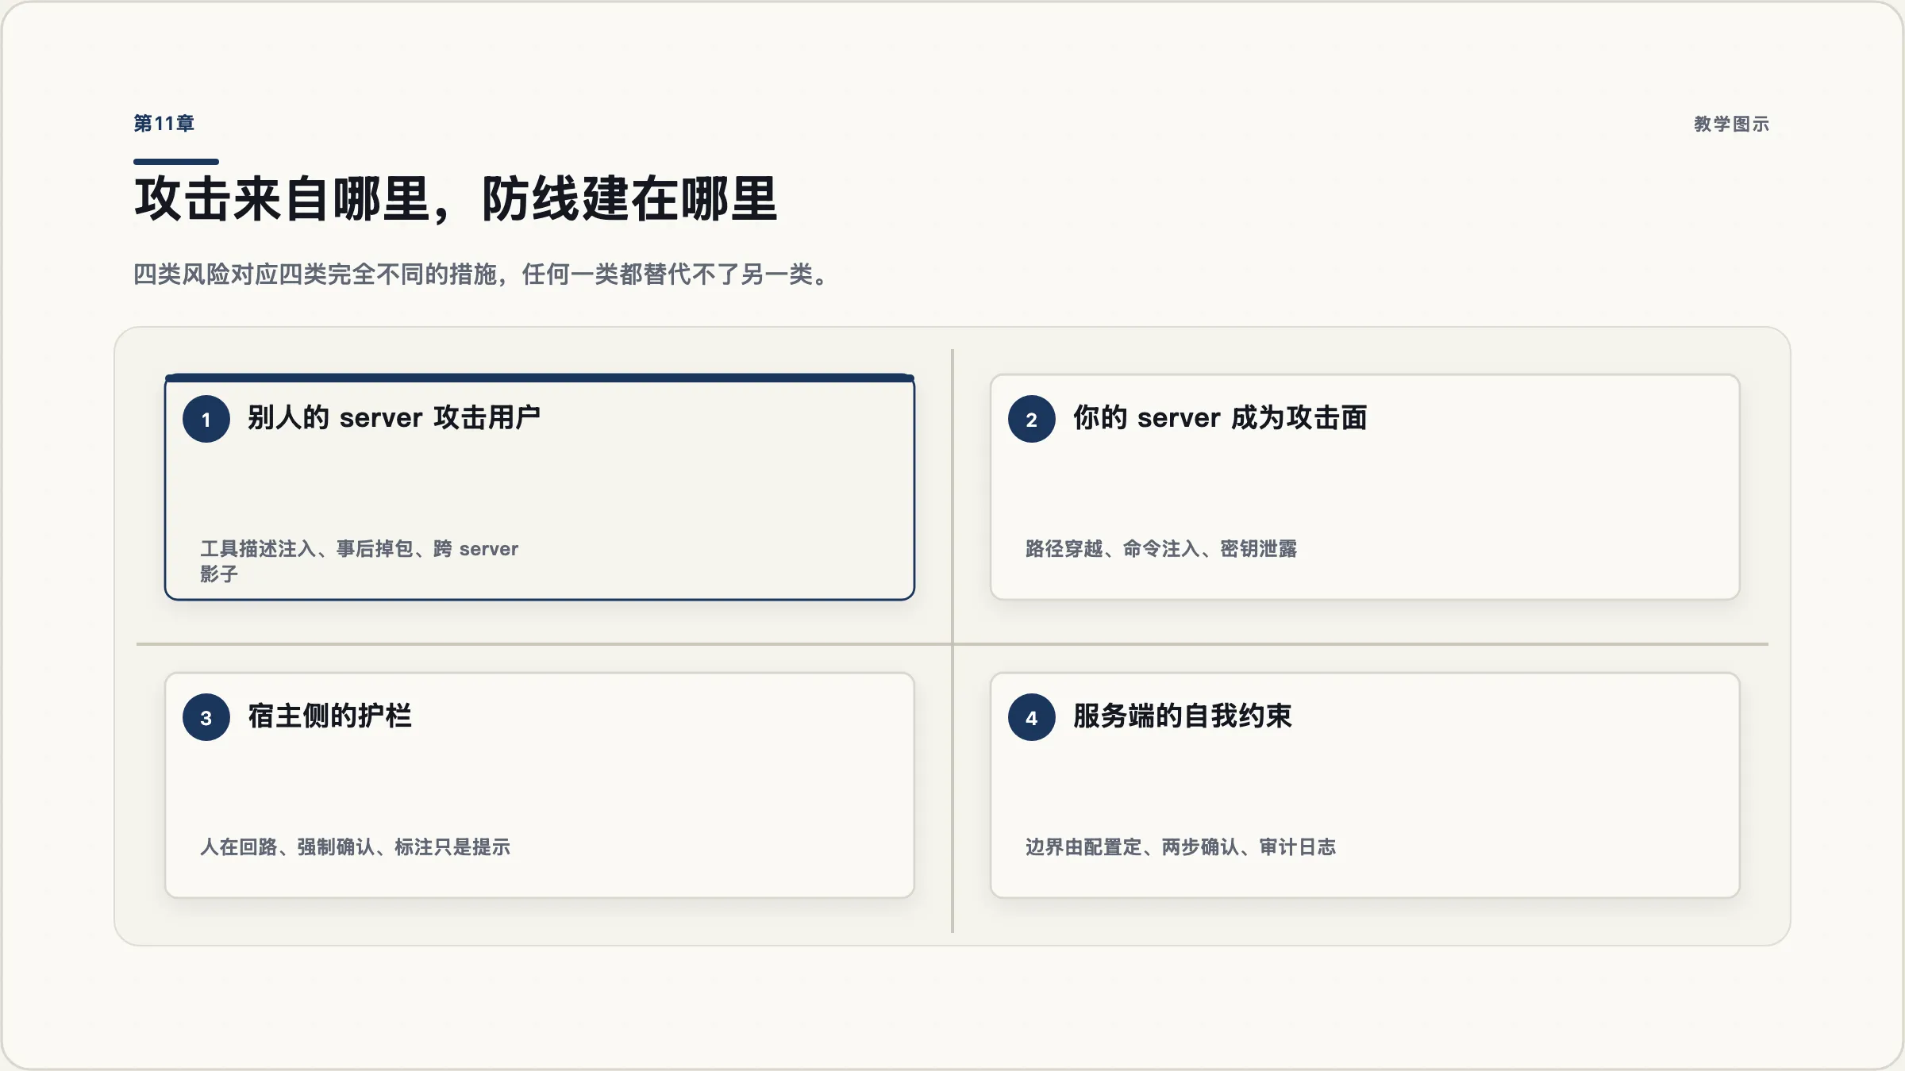The width and height of the screenshot is (1905, 1071).
Task: Click the number 2 circle badge
Action: pos(1032,419)
